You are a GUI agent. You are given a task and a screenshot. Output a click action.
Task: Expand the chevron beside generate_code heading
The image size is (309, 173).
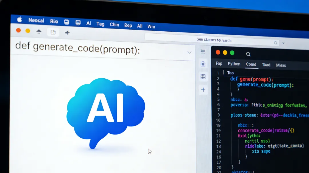(189, 52)
